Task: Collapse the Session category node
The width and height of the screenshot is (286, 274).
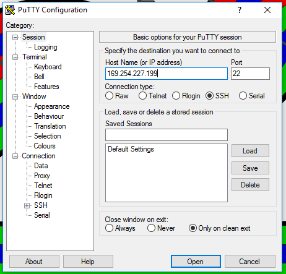Action: (x=15, y=37)
